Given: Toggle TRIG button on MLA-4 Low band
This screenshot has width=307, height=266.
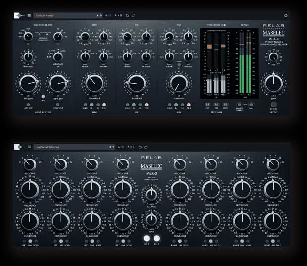Looking at the screenshot, I should [x=104, y=105].
